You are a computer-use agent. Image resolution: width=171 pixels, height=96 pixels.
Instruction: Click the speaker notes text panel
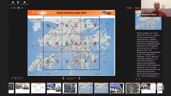[149, 55]
